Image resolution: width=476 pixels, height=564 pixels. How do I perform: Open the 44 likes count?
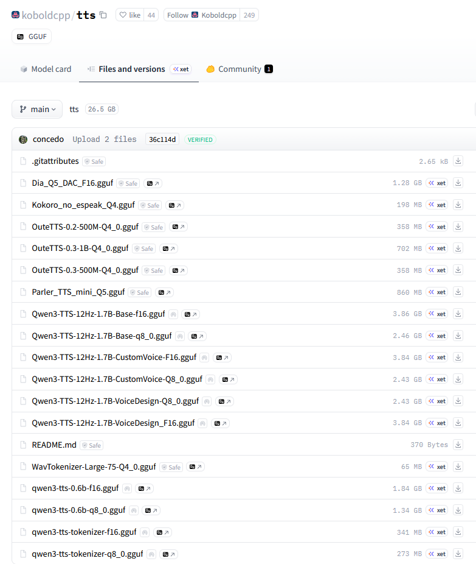pos(151,15)
